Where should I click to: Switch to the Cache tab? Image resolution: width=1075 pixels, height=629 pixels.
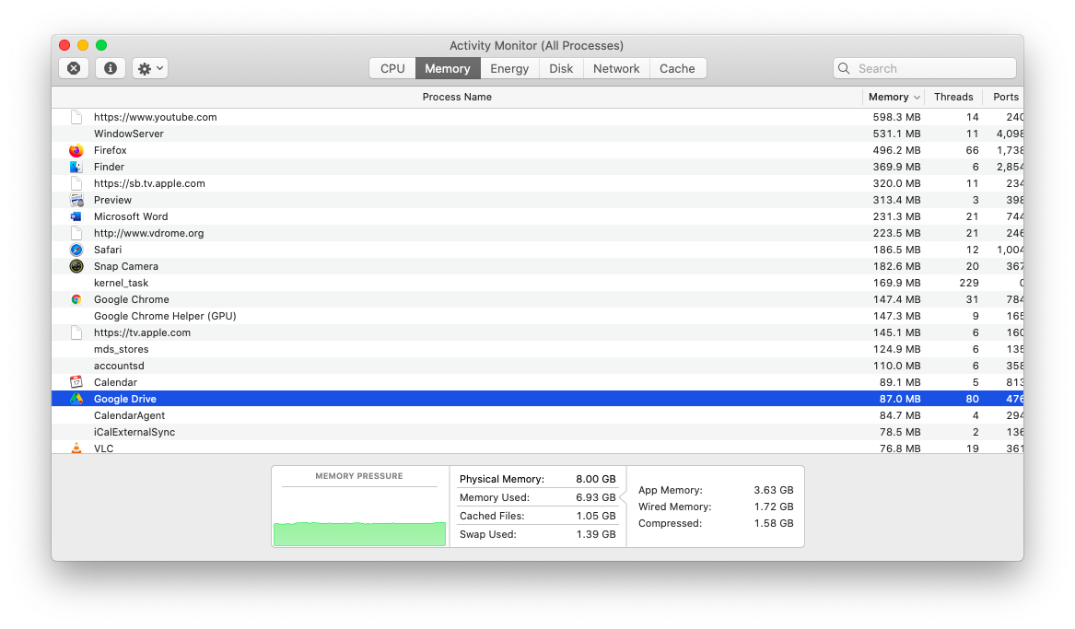click(x=677, y=68)
